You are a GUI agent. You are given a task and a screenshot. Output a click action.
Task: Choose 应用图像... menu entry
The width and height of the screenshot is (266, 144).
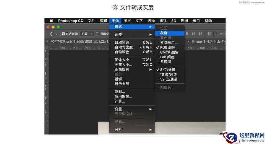point(132,97)
